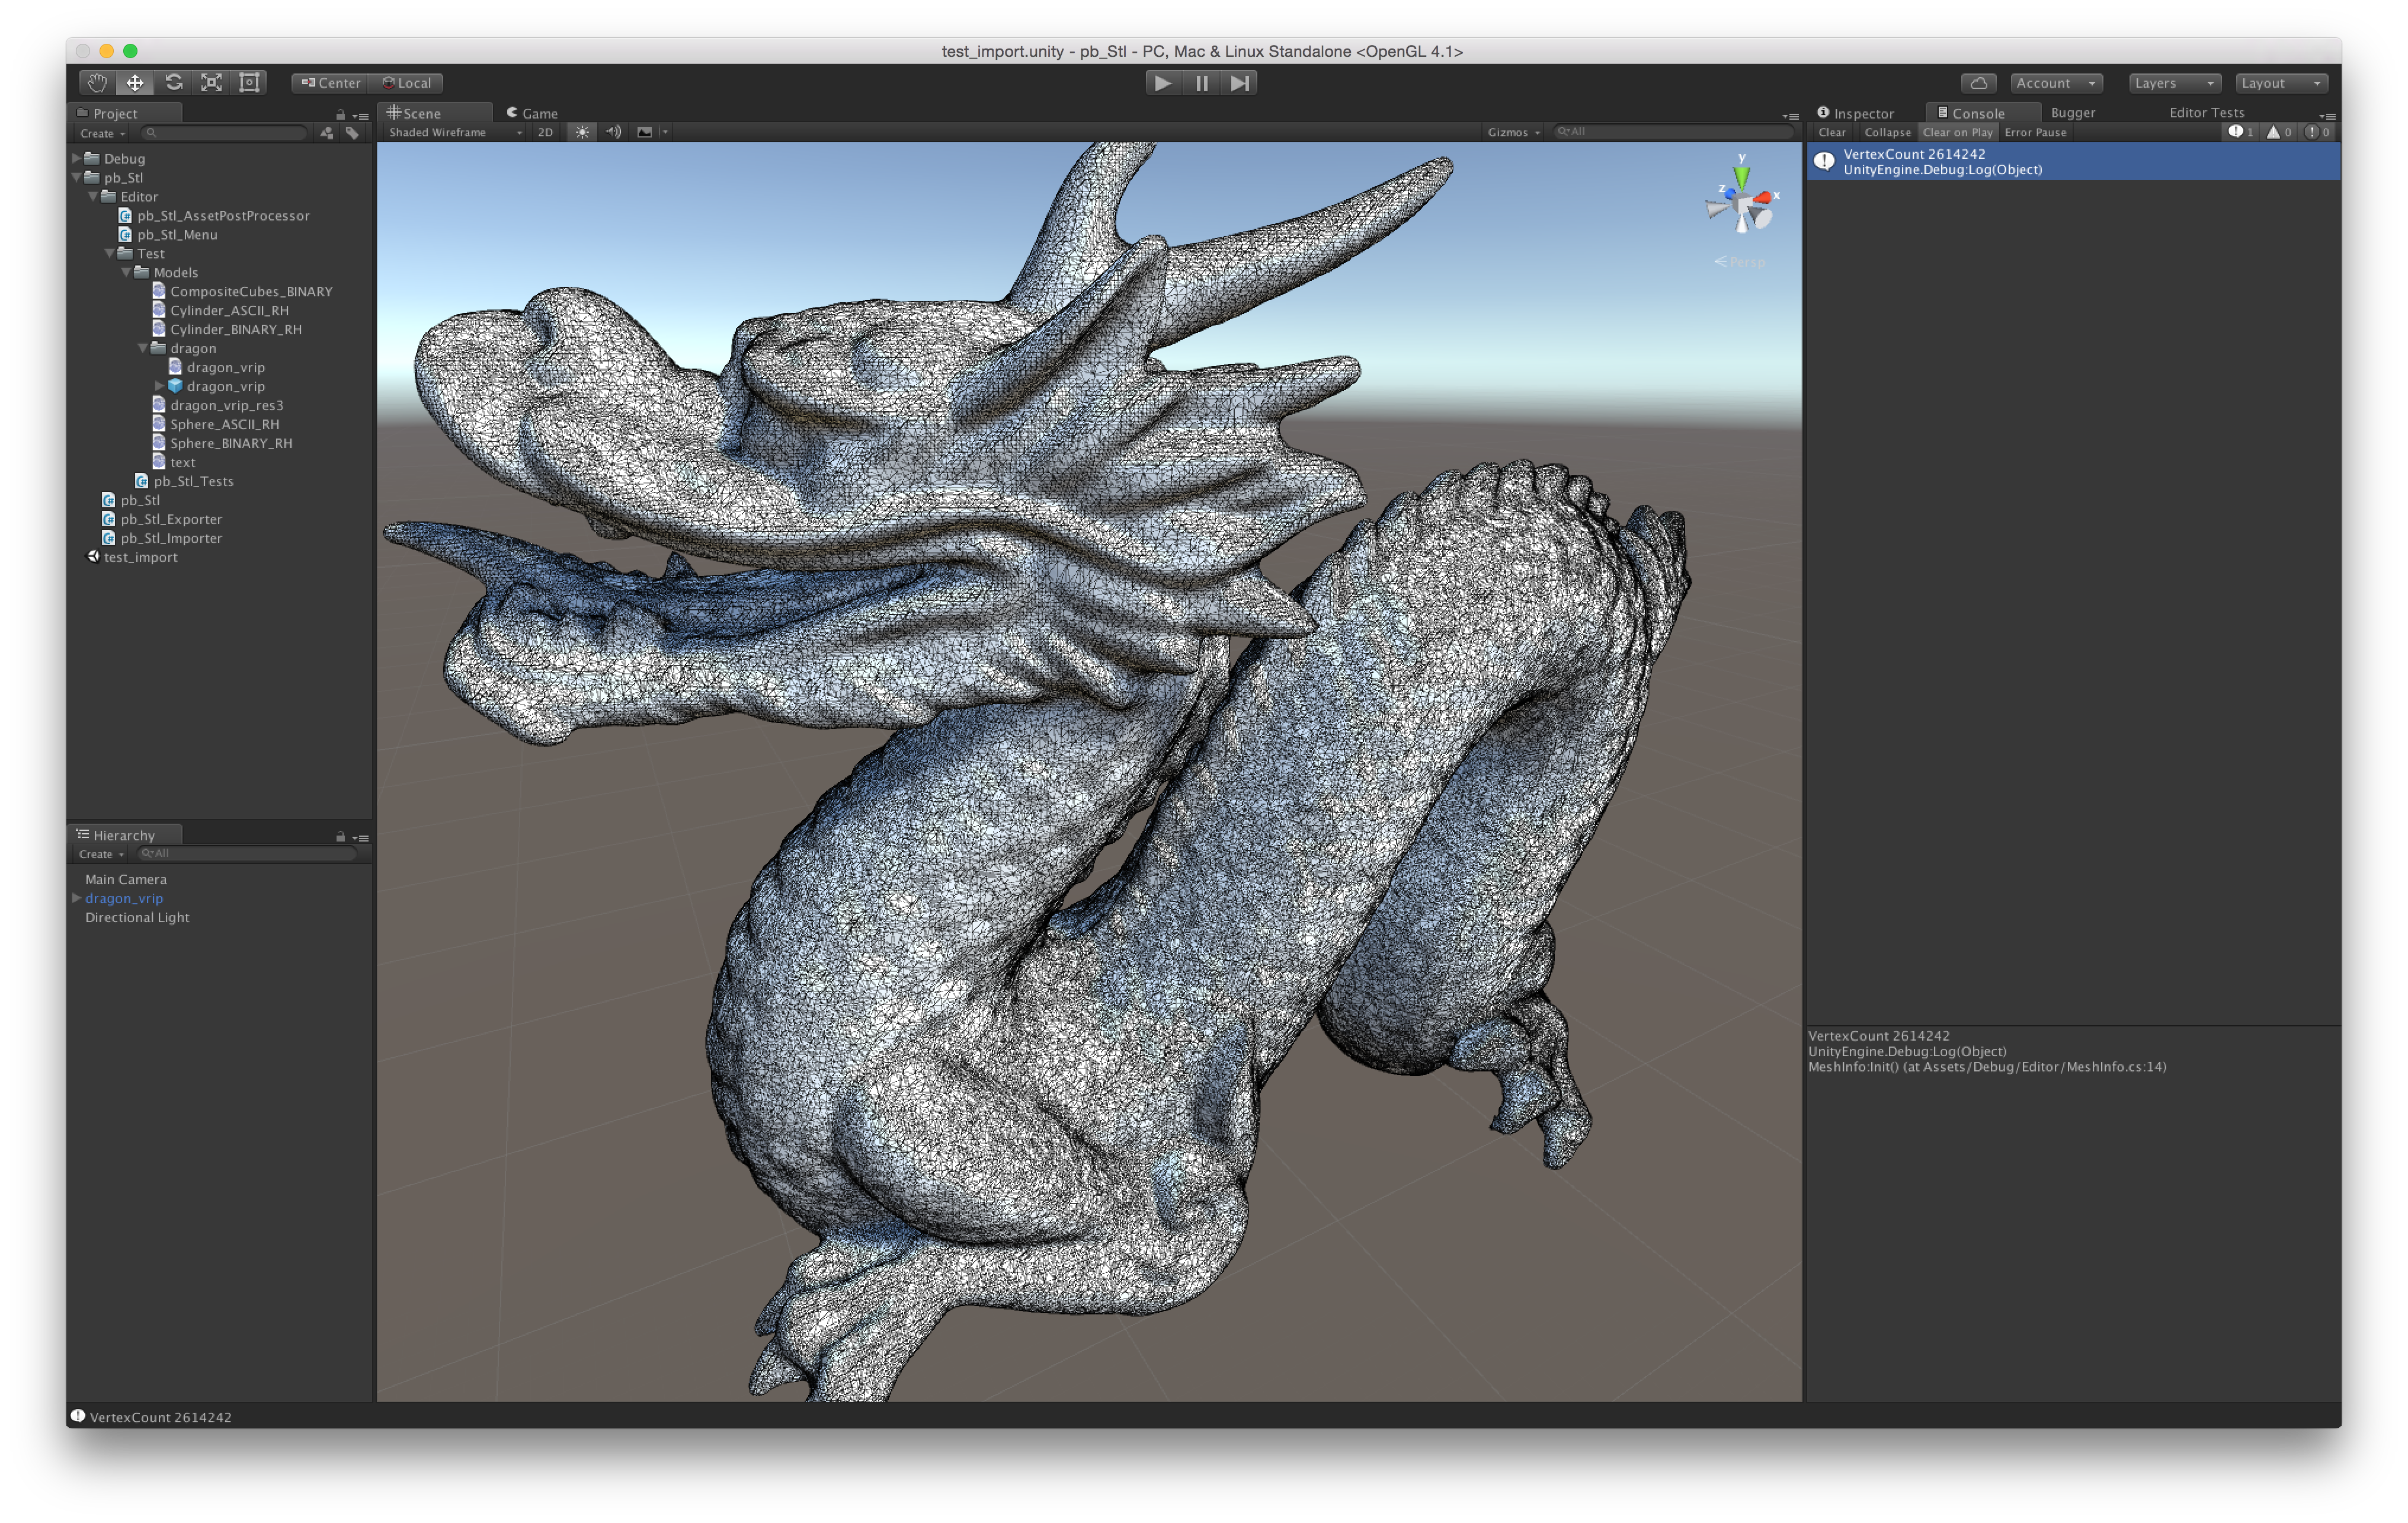Screen dimensions: 2408x1523
Task: Select the Hand tool
Action: (x=97, y=83)
